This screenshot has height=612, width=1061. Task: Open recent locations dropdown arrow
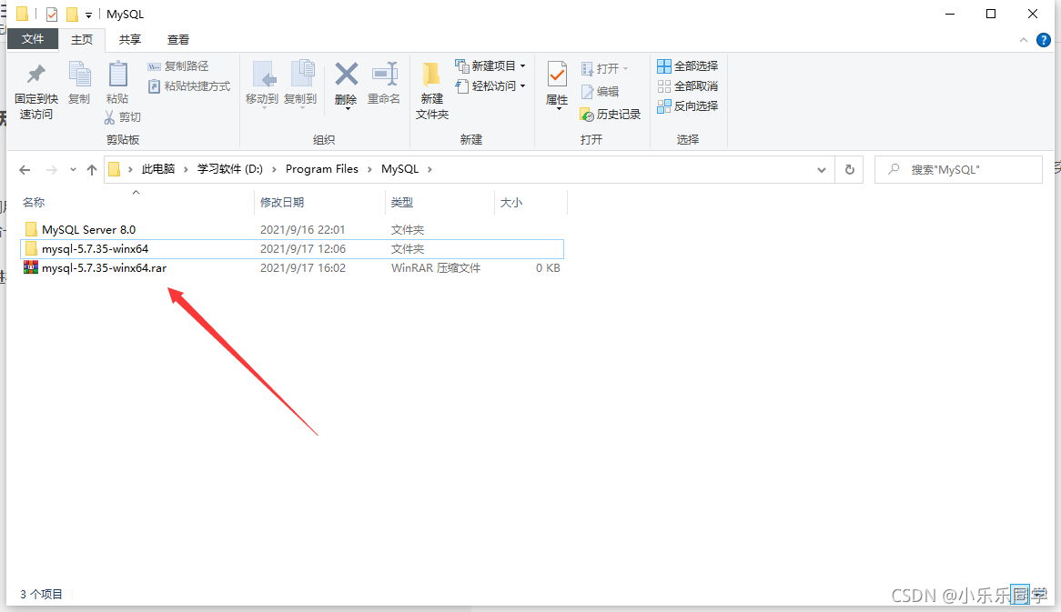tap(73, 170)
